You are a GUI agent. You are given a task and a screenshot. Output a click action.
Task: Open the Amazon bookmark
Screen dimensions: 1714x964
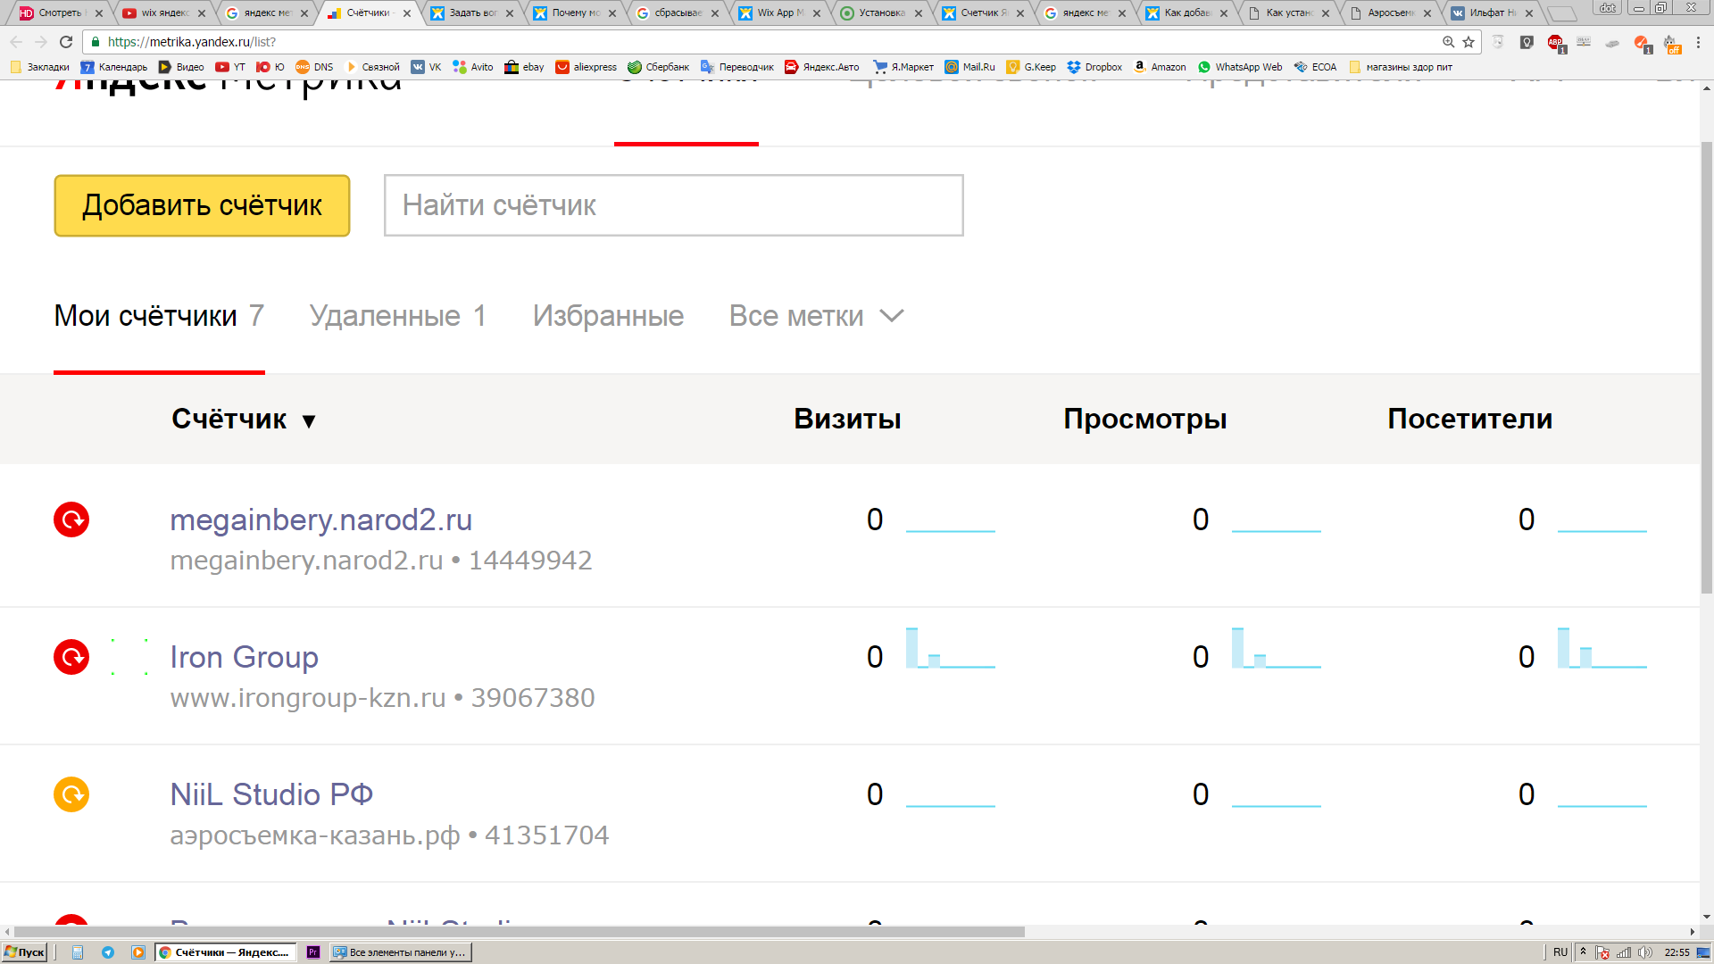coord(1160,67)
